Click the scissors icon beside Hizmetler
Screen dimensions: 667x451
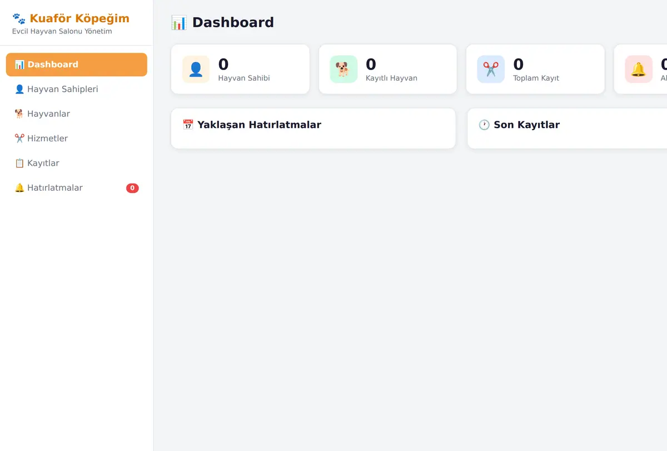pos(19,138)
